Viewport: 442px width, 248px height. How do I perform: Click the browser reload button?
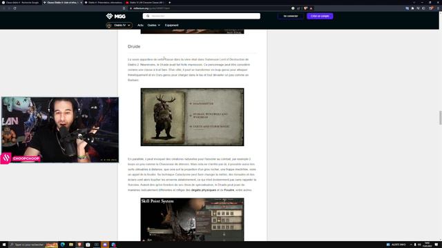pyautogui.click(x=15, y=8)
